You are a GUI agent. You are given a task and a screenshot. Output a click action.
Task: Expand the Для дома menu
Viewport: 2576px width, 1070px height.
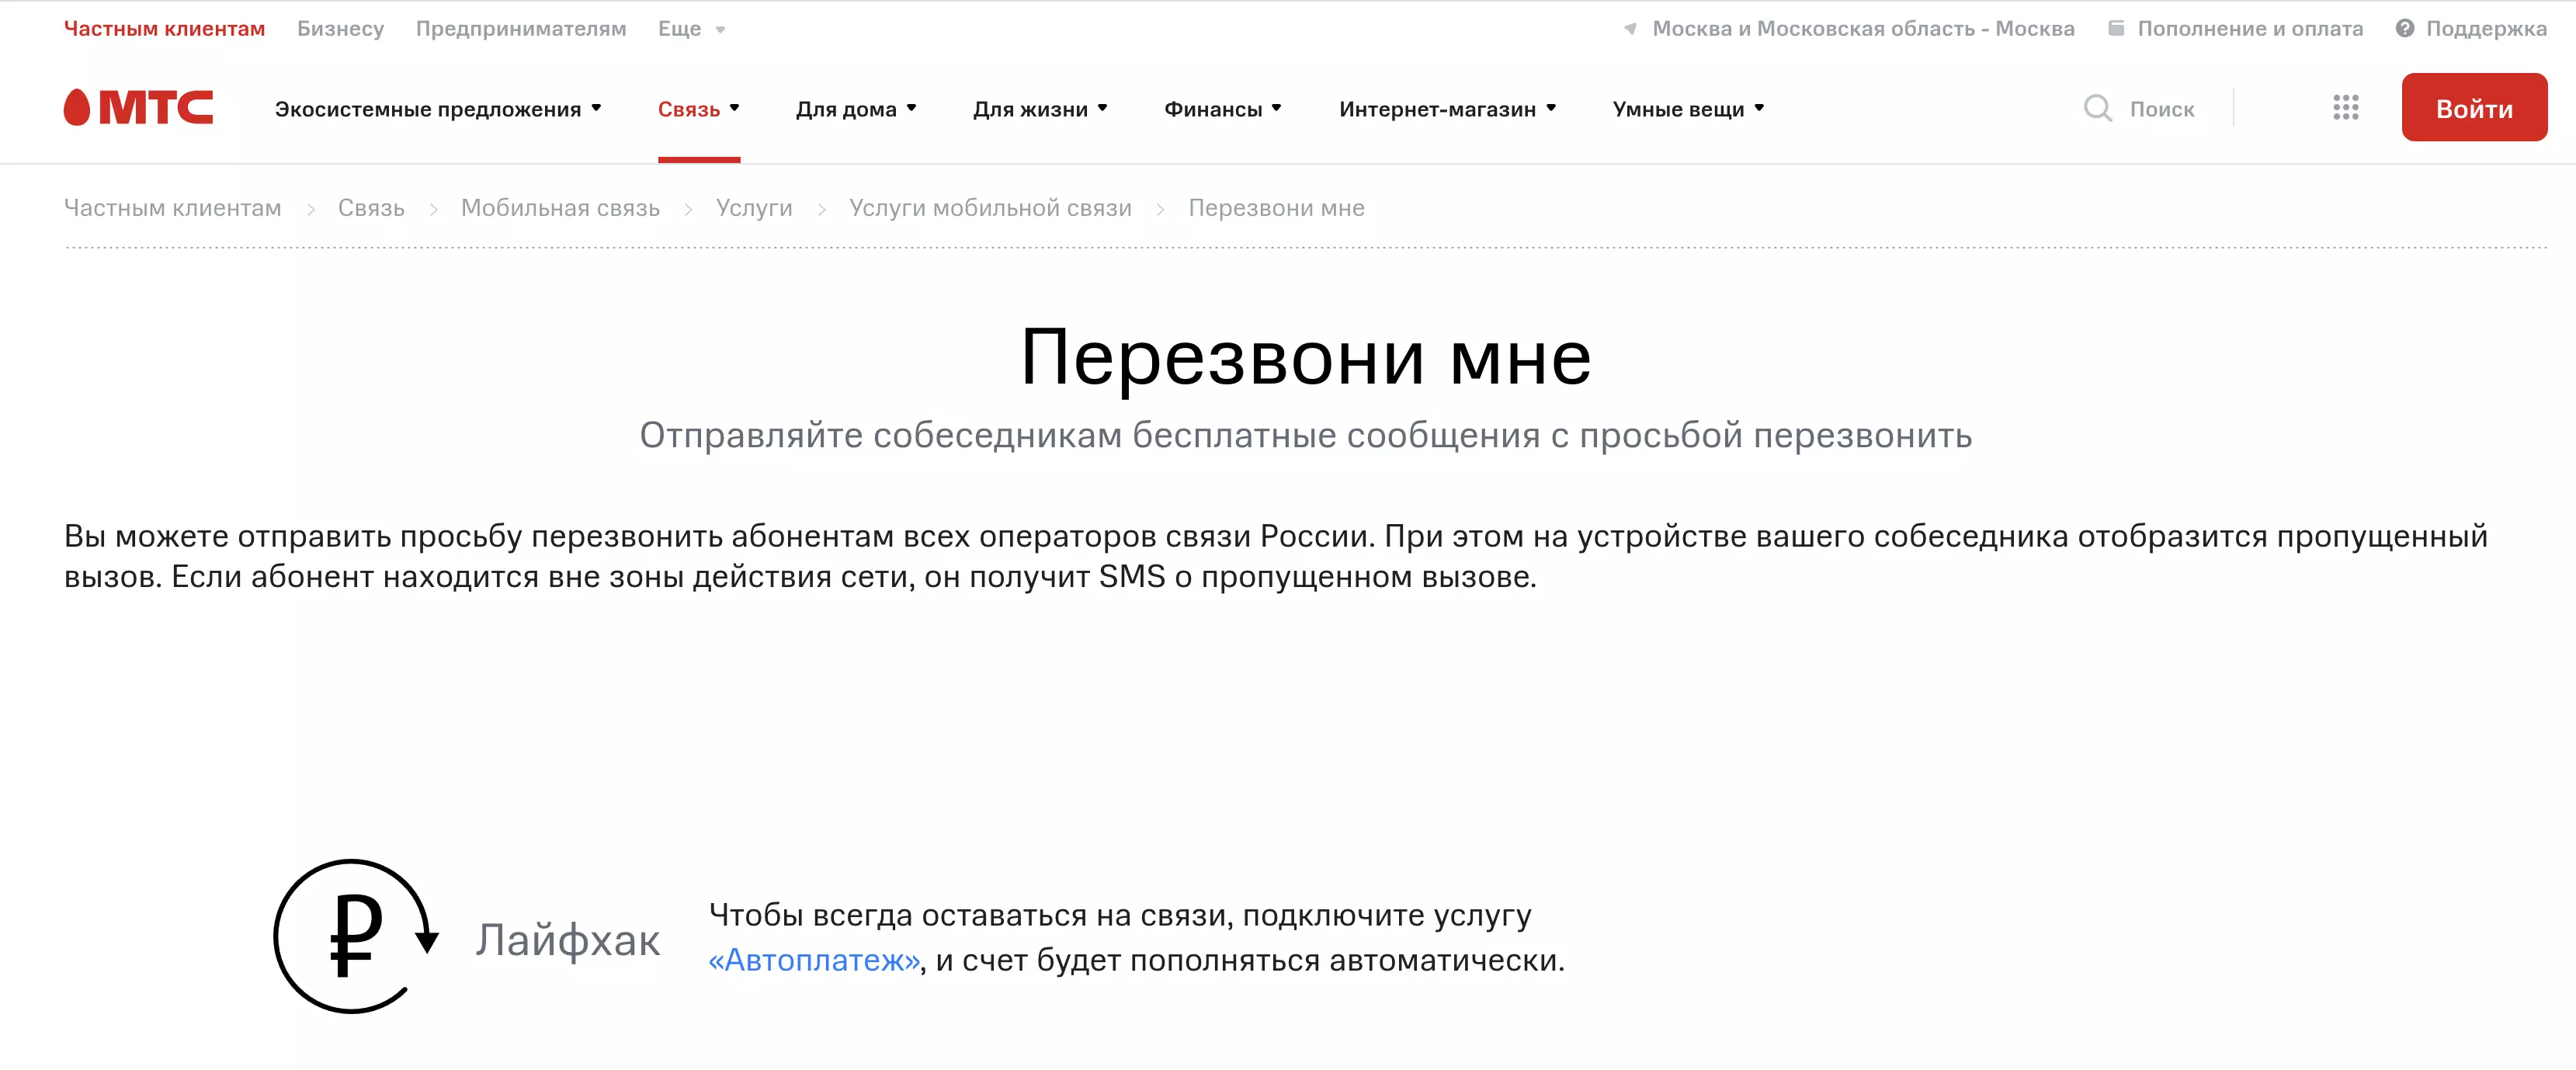[856, 109]
